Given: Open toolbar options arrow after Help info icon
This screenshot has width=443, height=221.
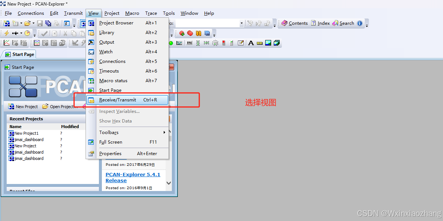Looking at the screenshot, I should tap(367, 24).
